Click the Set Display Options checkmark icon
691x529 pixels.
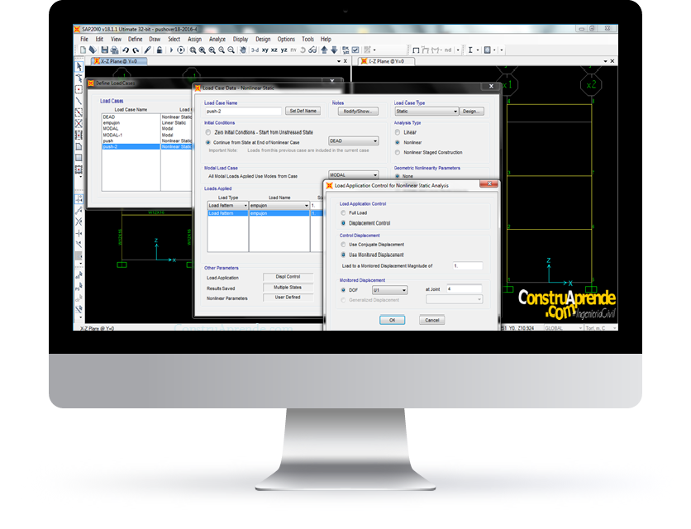coord(355,50)
